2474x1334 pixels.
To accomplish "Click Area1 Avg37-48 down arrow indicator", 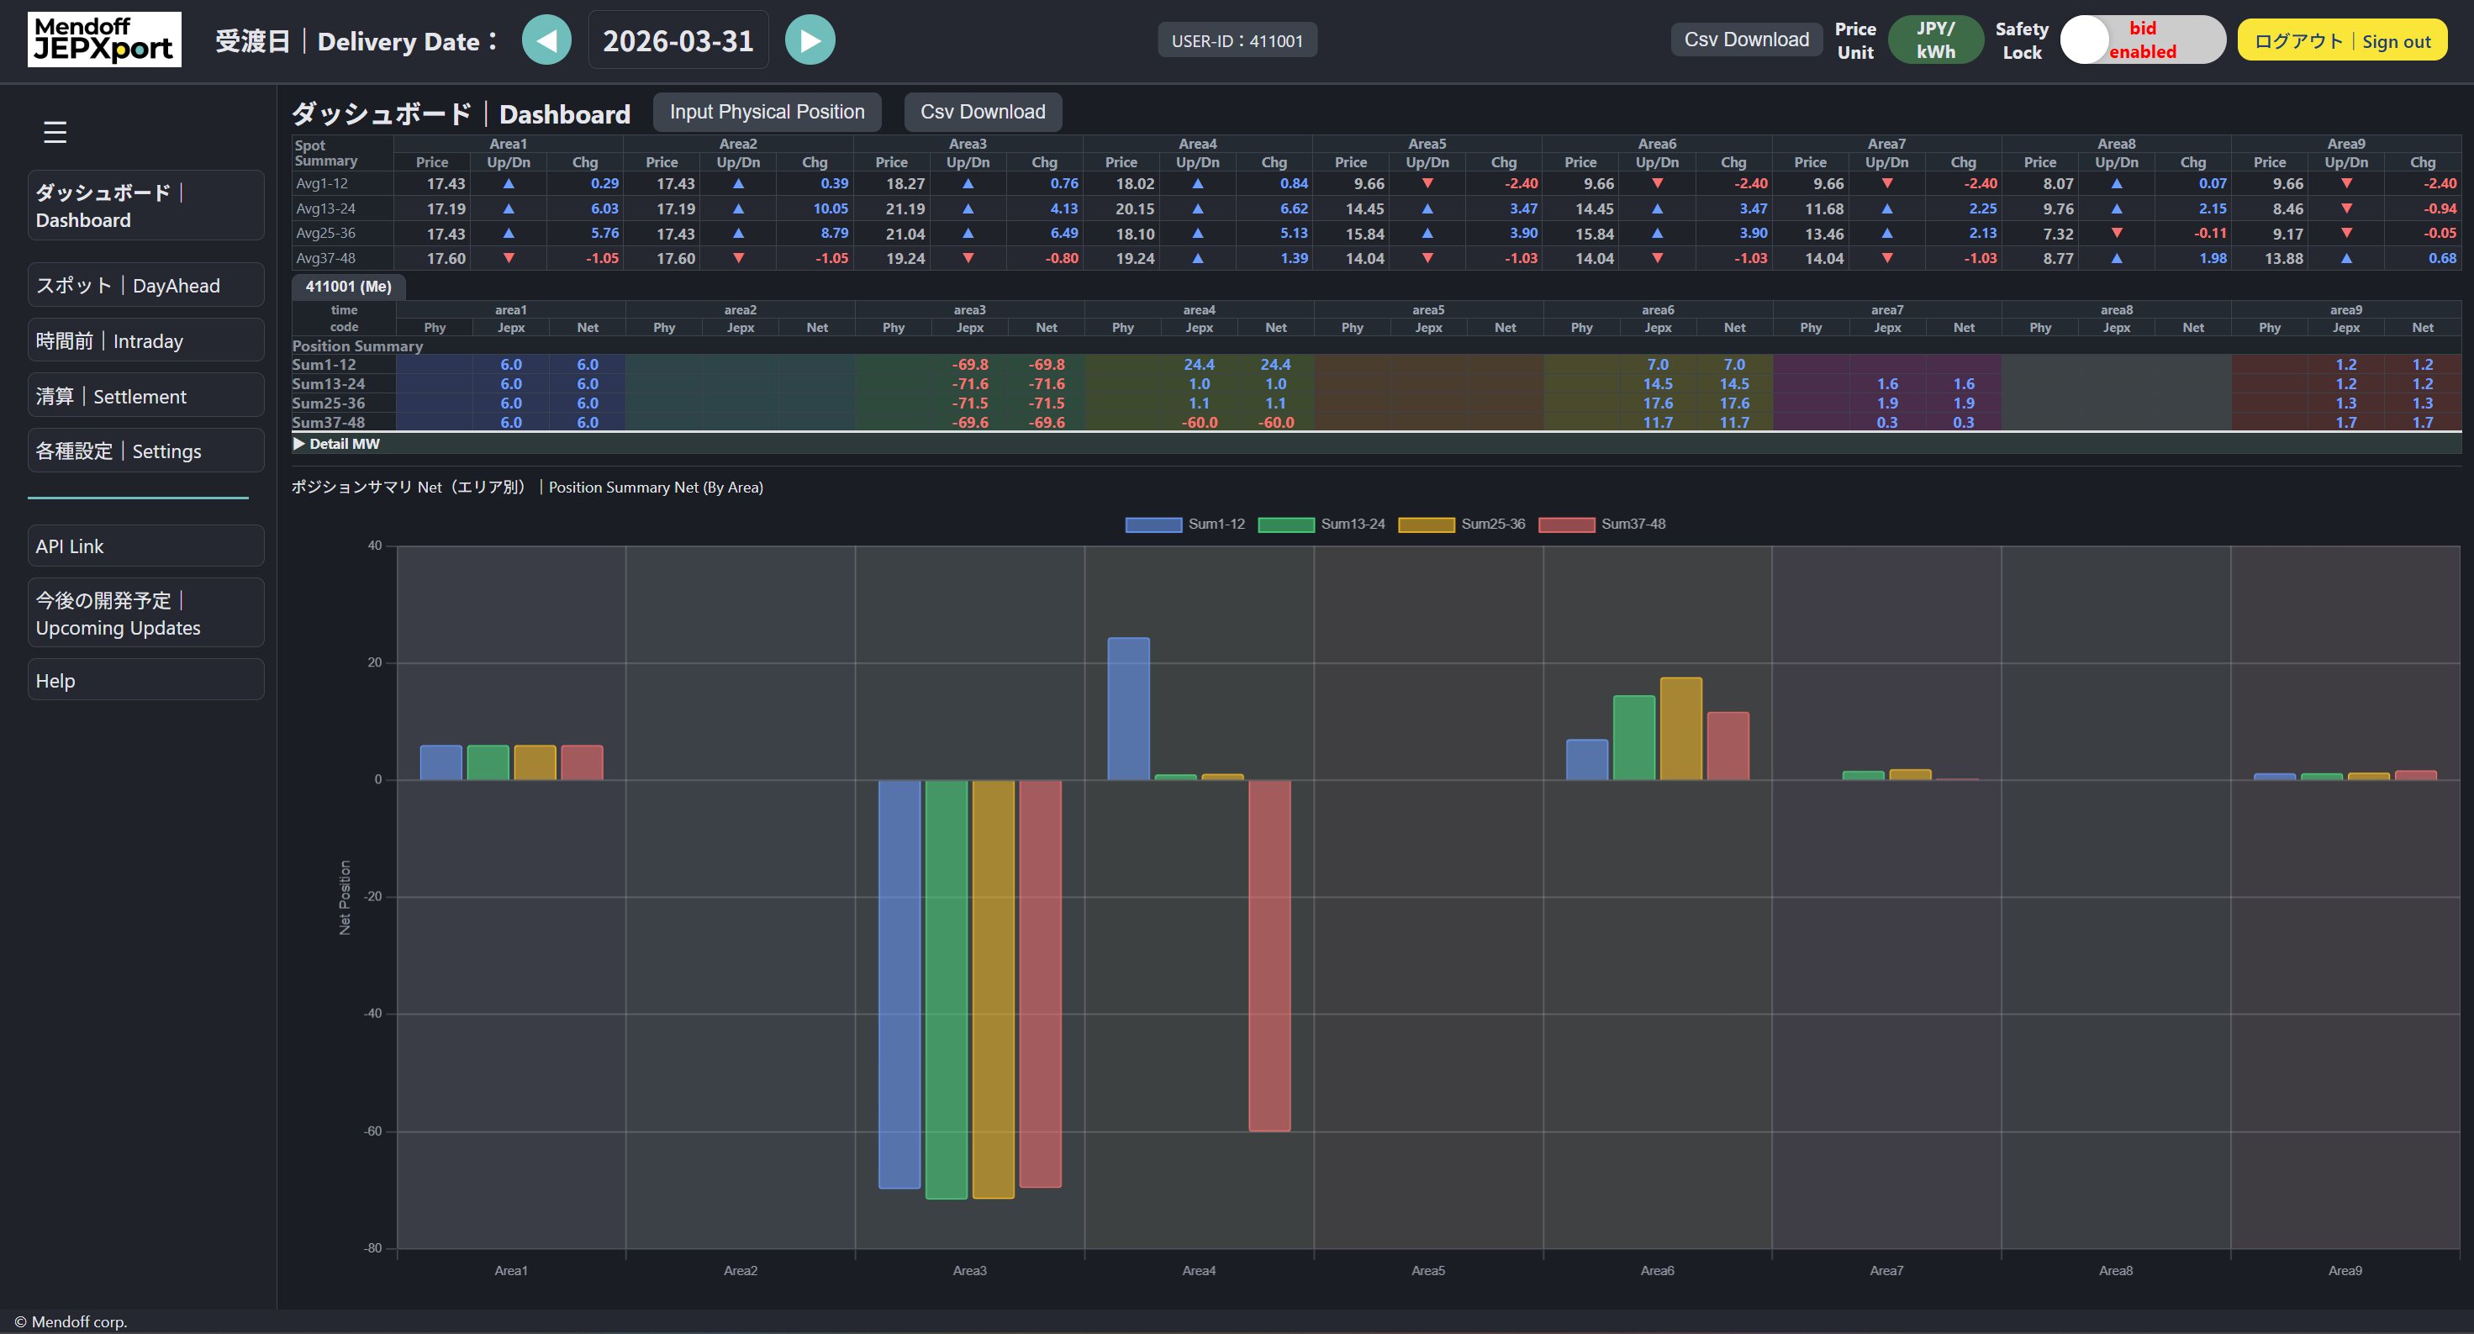I will [x=508, y=258].
